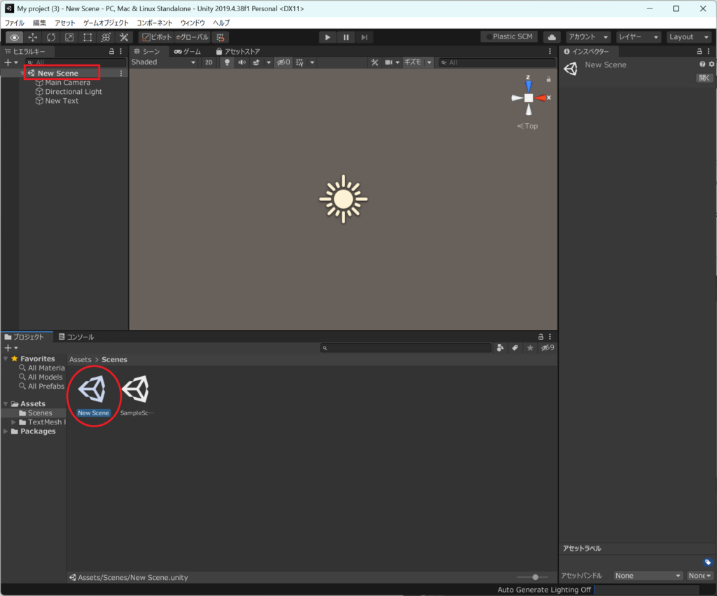
Task: Toggle 2D scene view mode
Action: click(x=209, y=62)
